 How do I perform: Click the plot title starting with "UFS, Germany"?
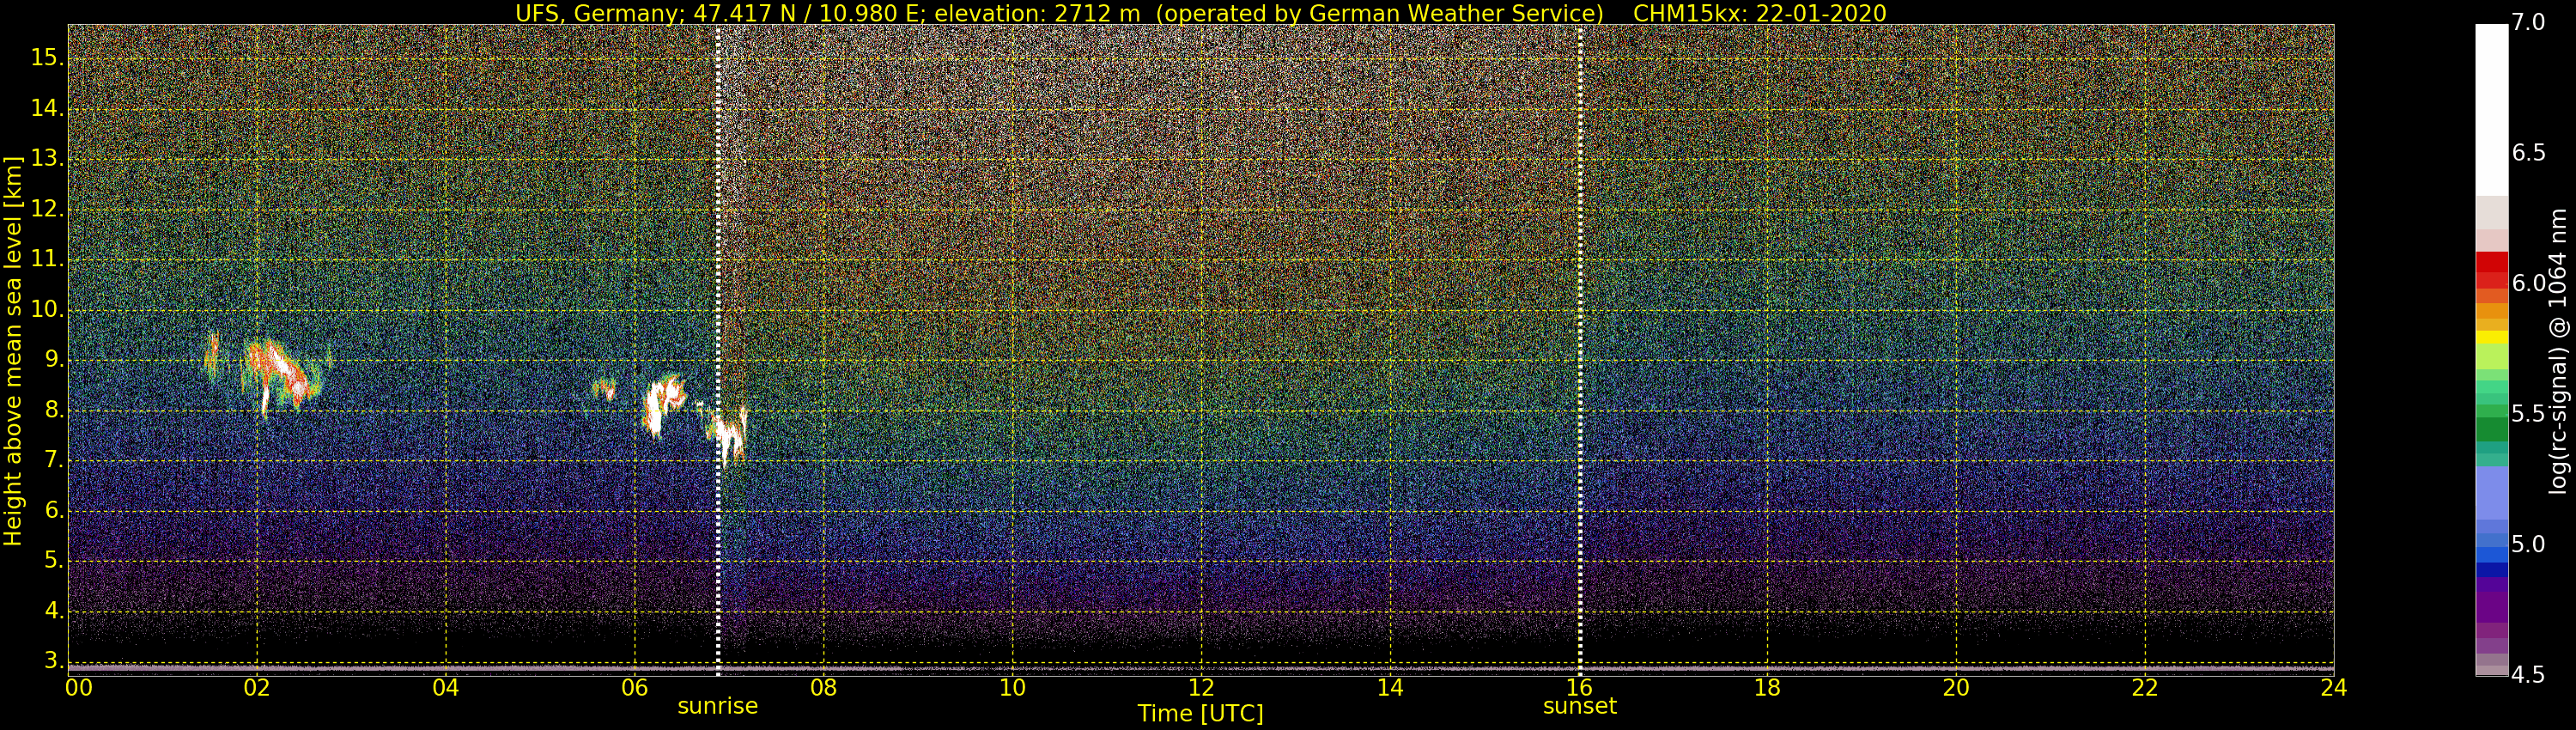pyautogui.click(x=1200, y=13)
